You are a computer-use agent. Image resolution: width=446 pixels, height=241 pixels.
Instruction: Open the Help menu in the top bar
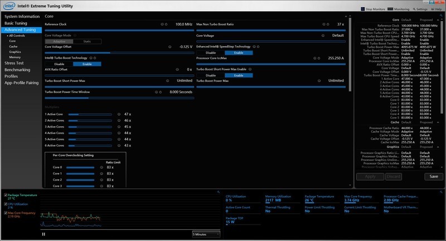(437, 9)
